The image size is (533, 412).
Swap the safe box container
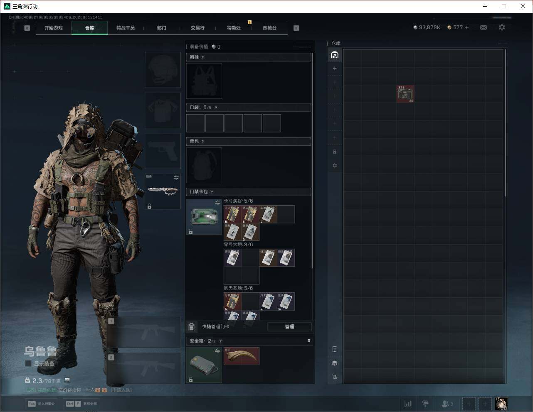click(x=217, y=351)
